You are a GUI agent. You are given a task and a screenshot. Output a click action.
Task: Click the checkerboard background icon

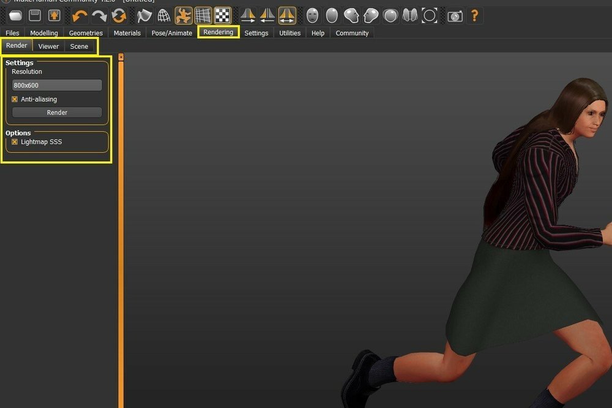click(223, 15)
